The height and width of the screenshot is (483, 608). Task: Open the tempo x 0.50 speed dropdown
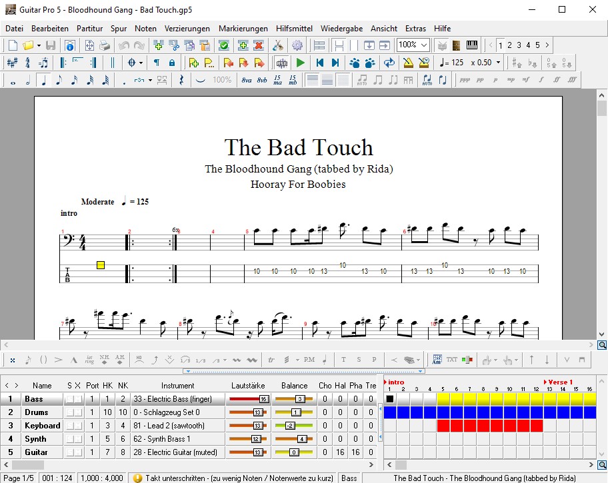pos(498,63)
